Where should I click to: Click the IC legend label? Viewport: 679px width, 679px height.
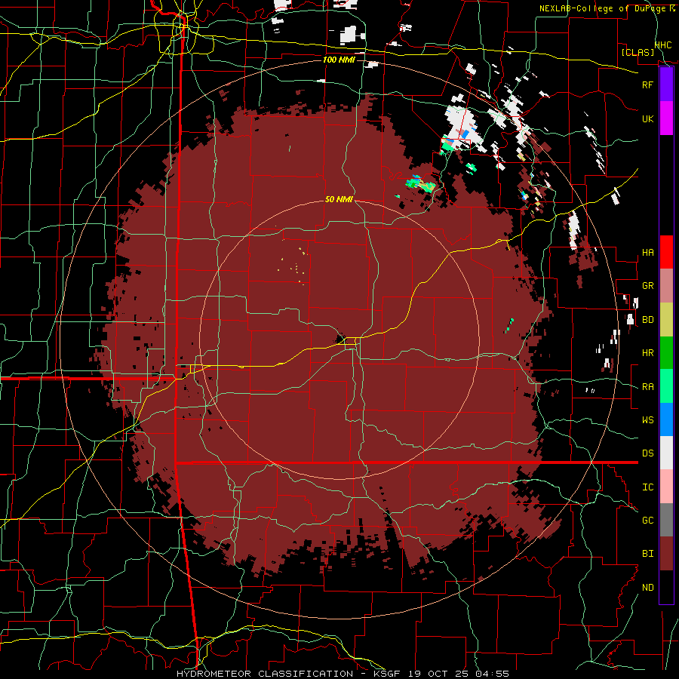[x=647, y=487]
